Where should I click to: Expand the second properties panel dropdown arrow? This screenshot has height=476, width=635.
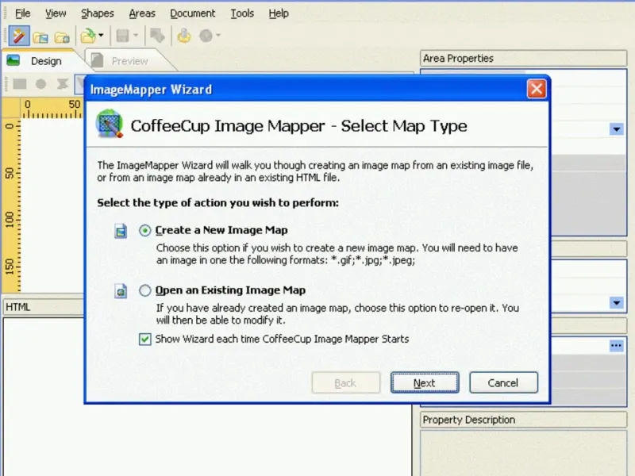click(x=617, y=302)
